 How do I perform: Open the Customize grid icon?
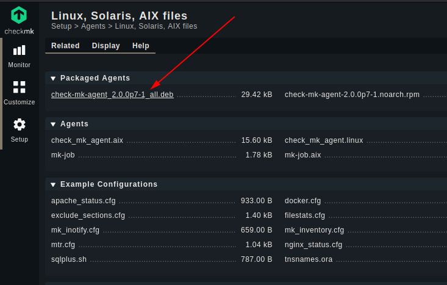point(19,87)
